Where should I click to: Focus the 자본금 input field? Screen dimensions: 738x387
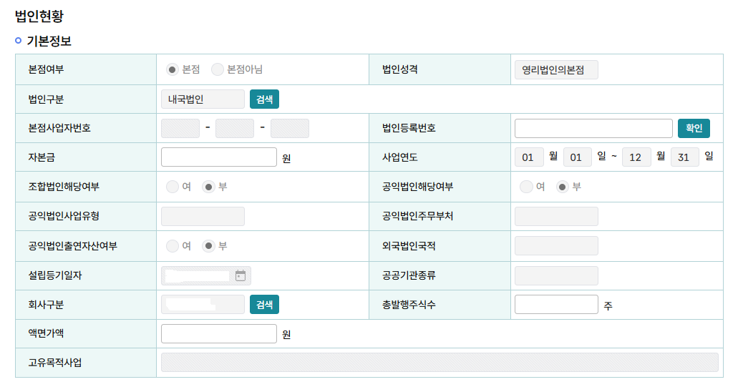point(219,157)
